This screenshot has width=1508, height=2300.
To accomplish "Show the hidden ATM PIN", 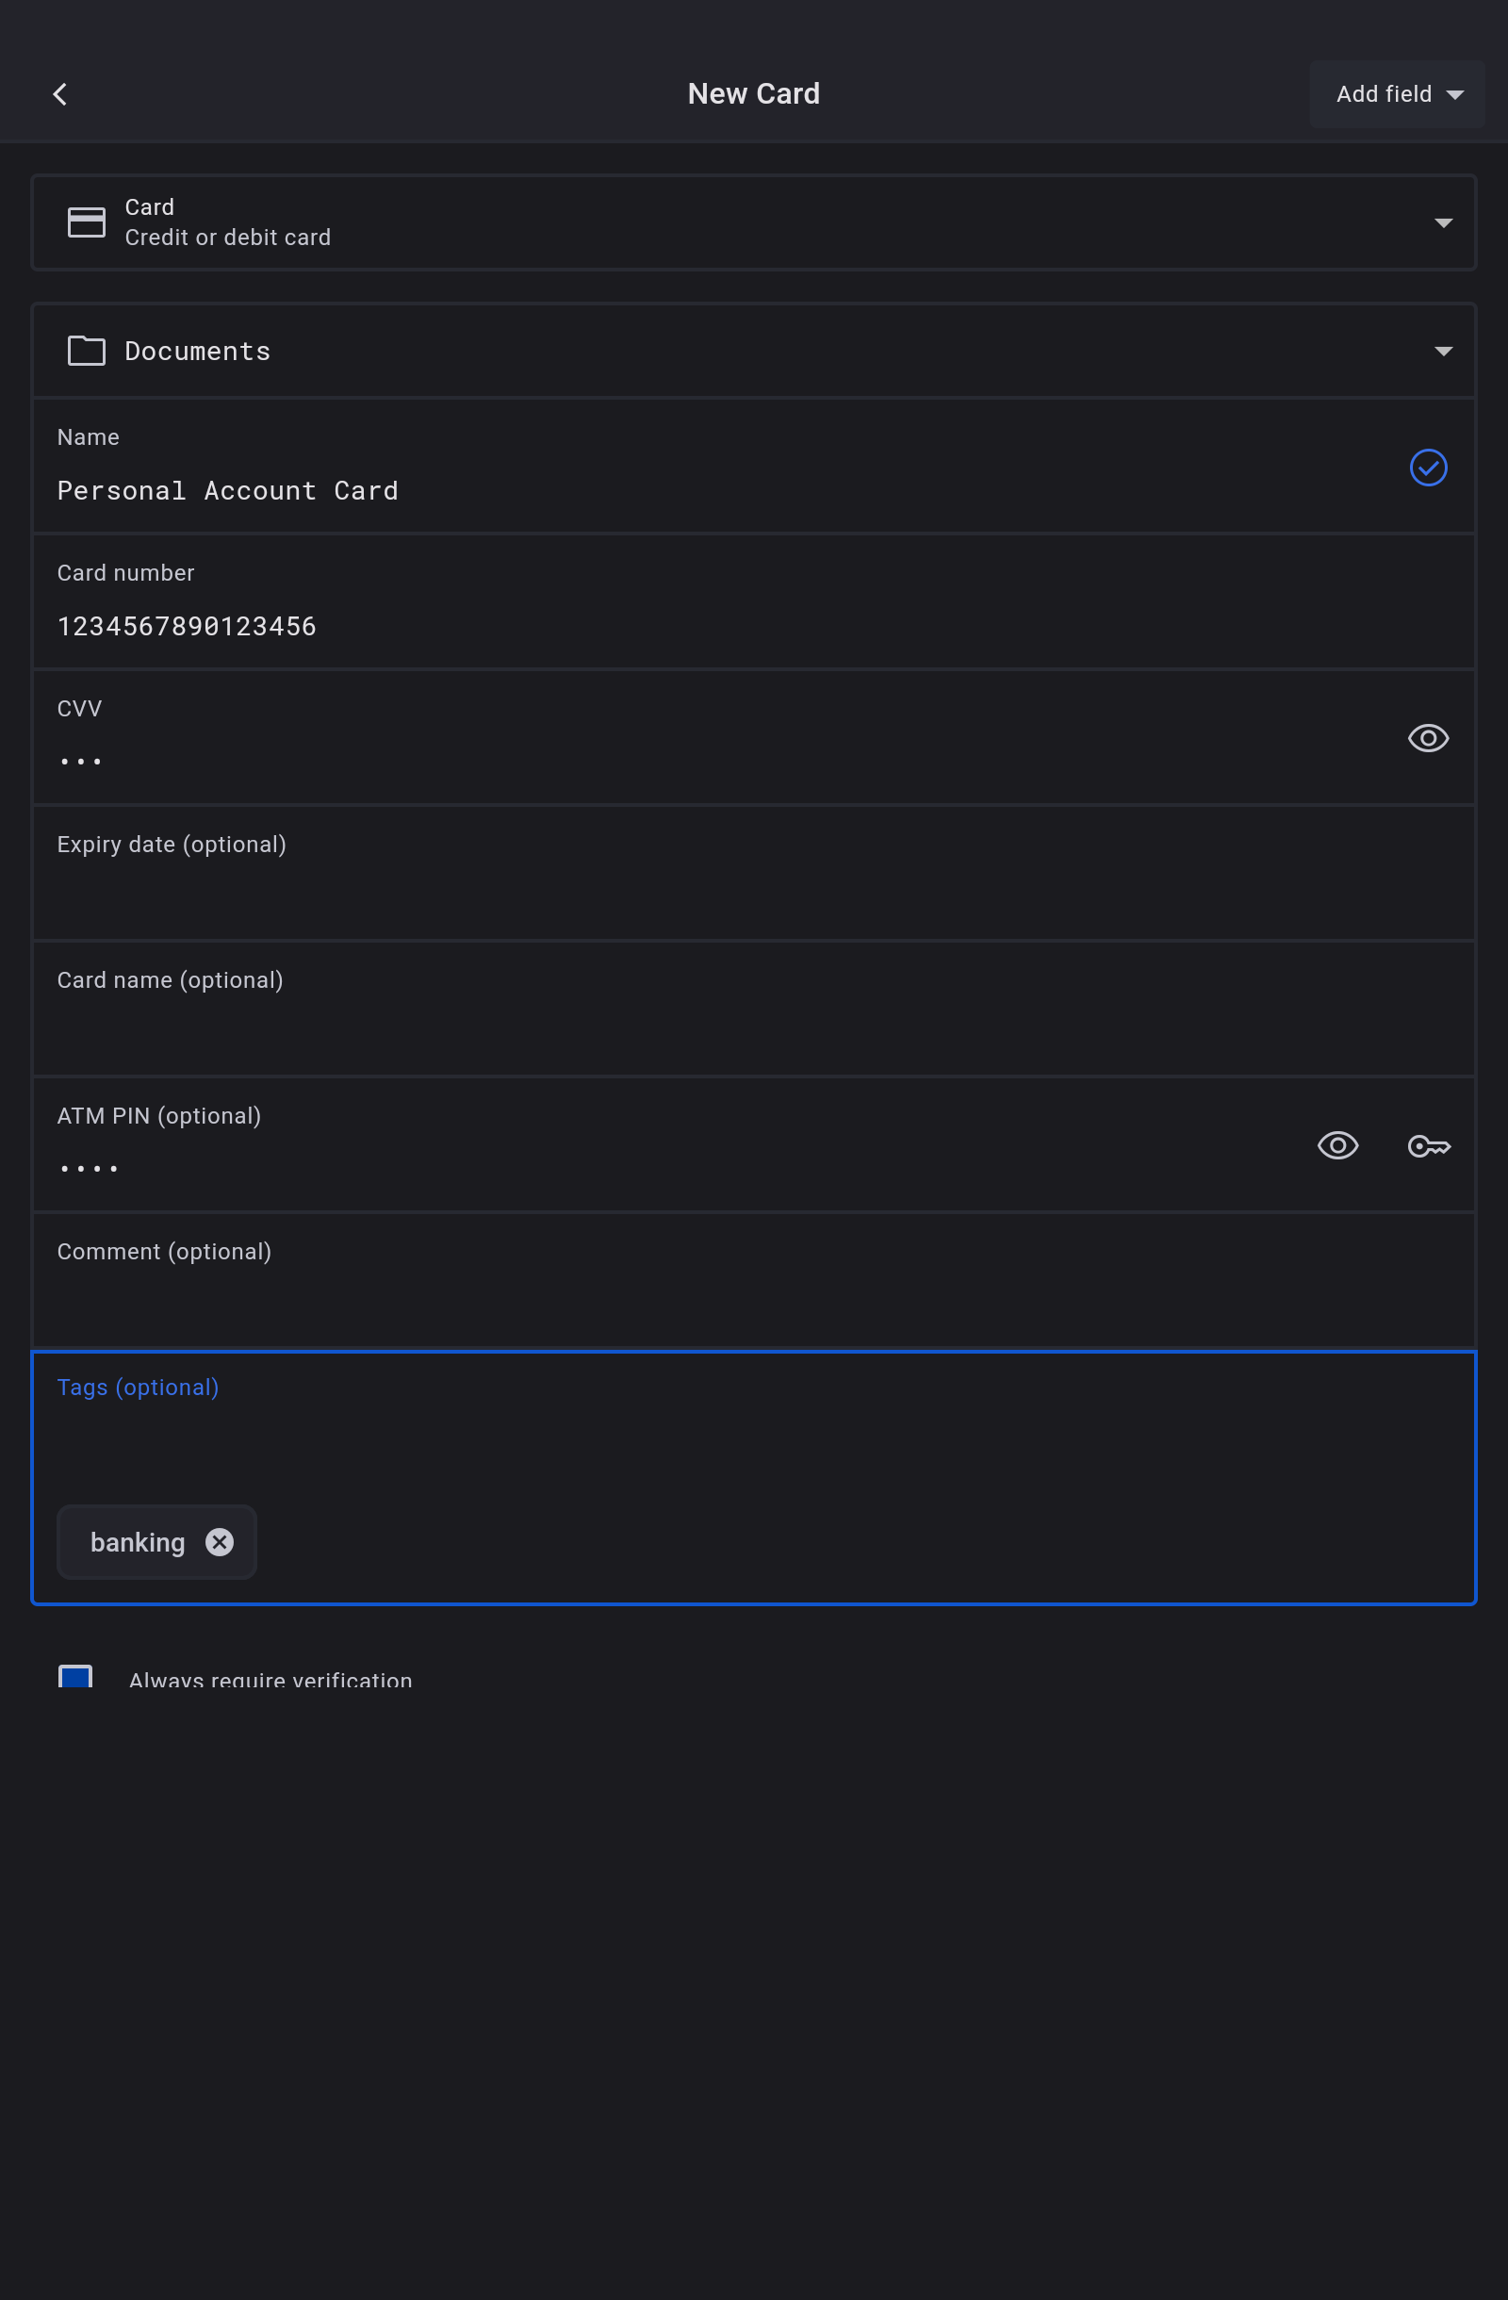I will 1337,1146.
